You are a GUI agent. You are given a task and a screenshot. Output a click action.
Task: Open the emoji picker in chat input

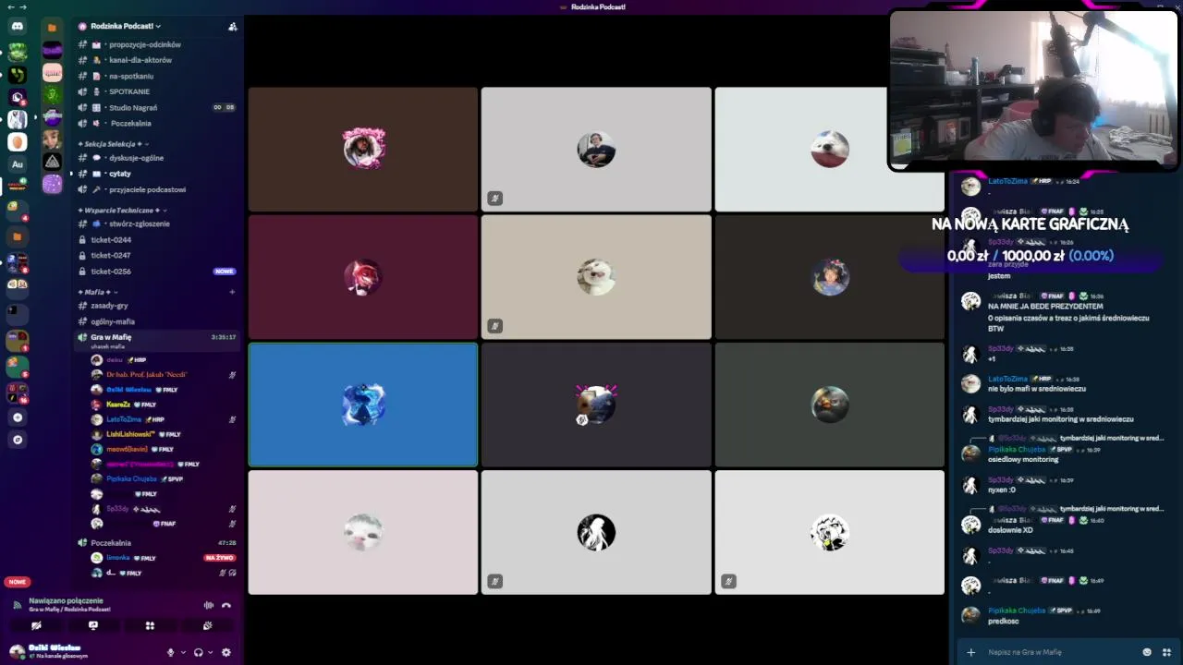tap(1147, 652)
